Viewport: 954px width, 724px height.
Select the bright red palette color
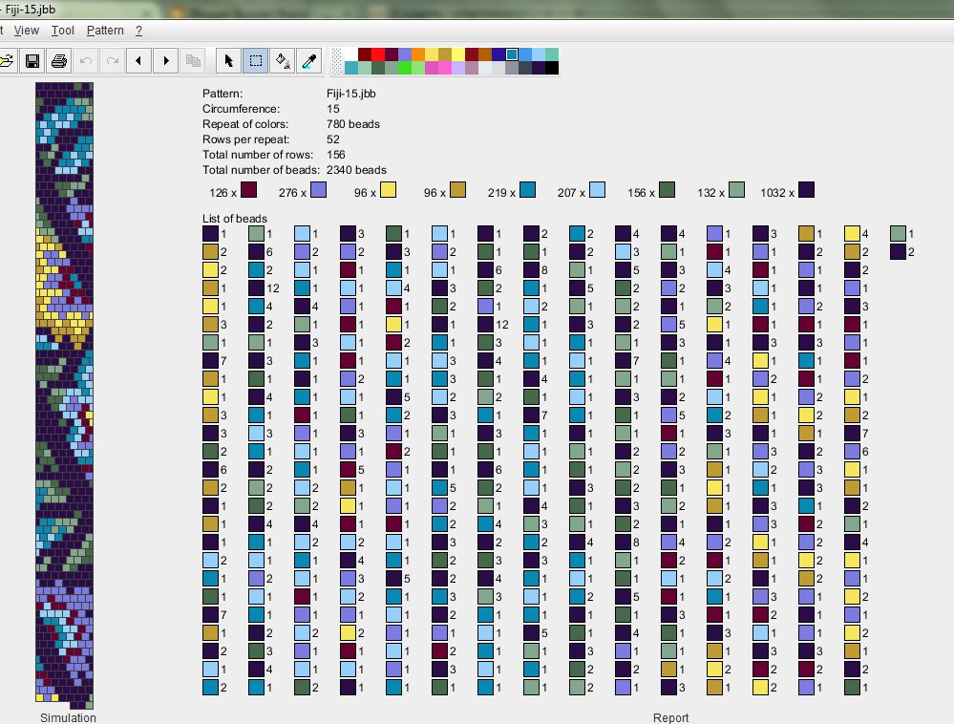tap(378, 54)
